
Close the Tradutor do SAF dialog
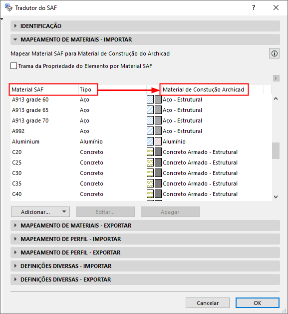pyautogui.click(x=276, y=7)
